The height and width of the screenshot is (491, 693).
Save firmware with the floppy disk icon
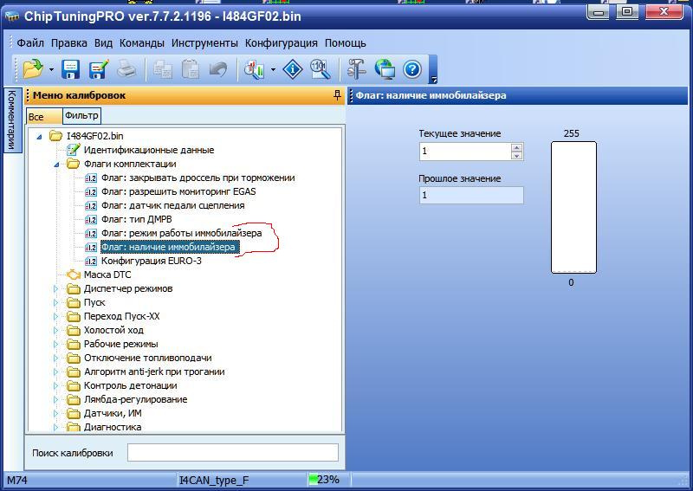(71, 69)
